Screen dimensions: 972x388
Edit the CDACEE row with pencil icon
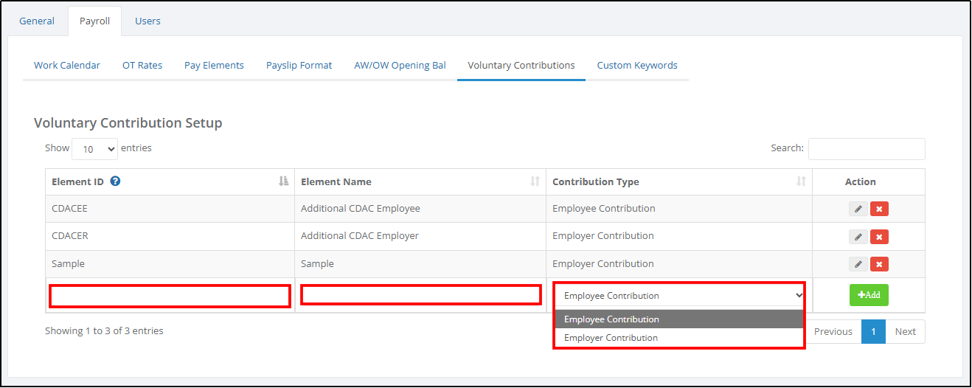(x=858, y=209)
